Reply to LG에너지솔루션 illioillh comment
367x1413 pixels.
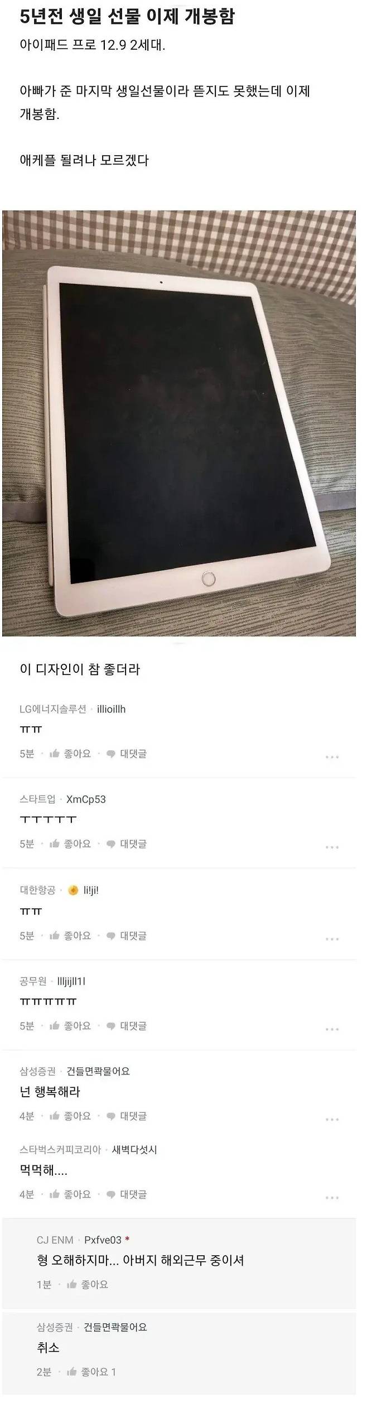click(x=127, y=754)
